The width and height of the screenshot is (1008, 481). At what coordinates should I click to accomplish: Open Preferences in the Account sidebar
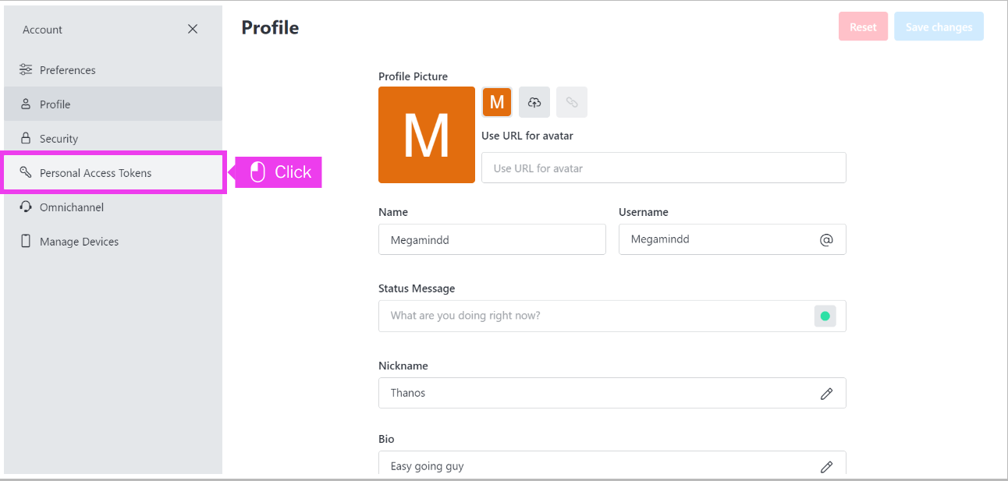point(113,70)
